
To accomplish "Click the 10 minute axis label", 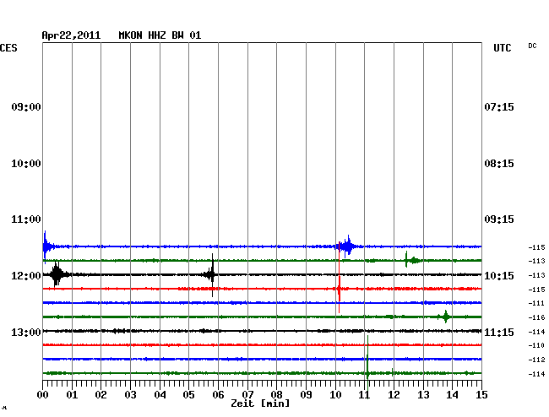I will pos(335,394).
